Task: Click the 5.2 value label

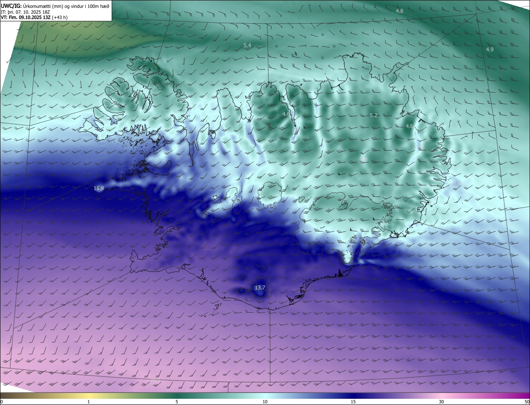Action: tap(373, 116)
